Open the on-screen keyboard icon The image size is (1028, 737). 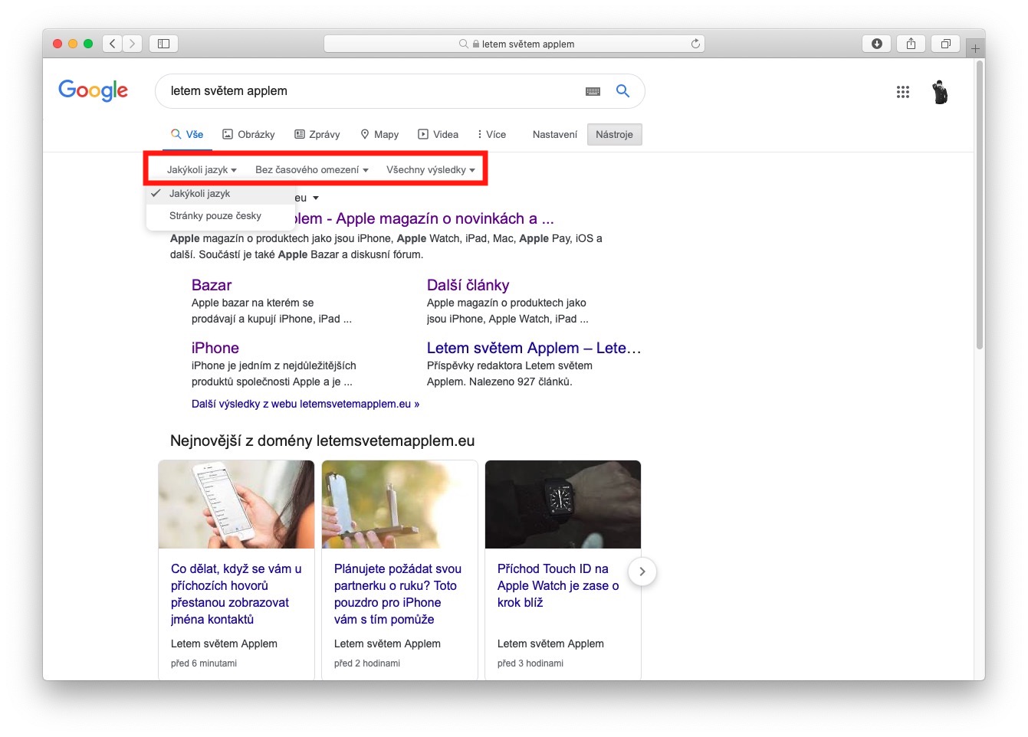pyautogui.click(x=593, y=91)
